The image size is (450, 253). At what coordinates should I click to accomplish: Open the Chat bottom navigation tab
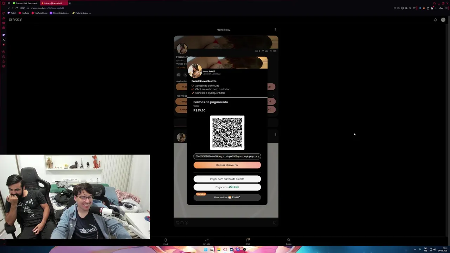click(x=248, y=242)
